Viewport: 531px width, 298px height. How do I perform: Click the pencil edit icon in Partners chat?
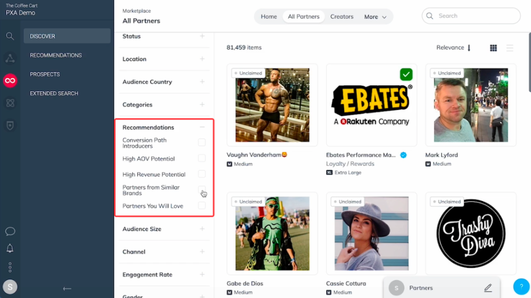[488, 288]
